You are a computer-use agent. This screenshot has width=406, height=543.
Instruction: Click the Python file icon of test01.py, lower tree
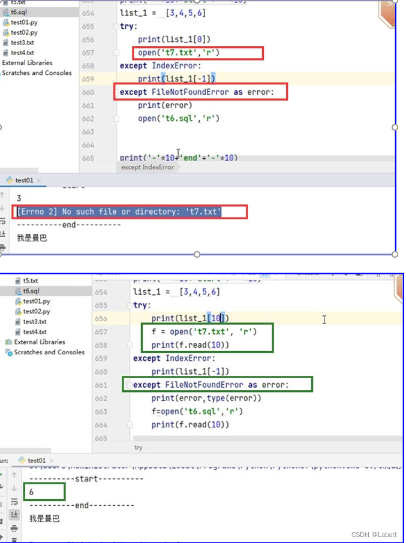point(19,301)
